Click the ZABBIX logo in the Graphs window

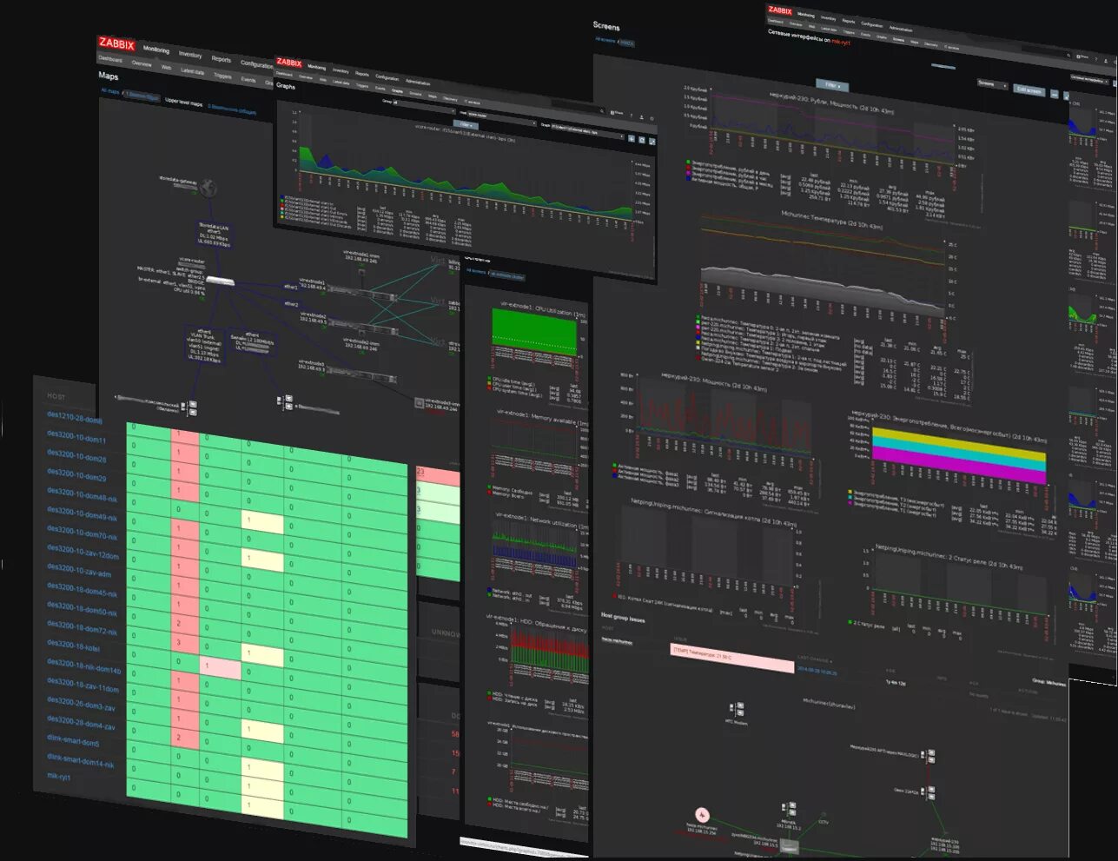[x=288, y=63]
